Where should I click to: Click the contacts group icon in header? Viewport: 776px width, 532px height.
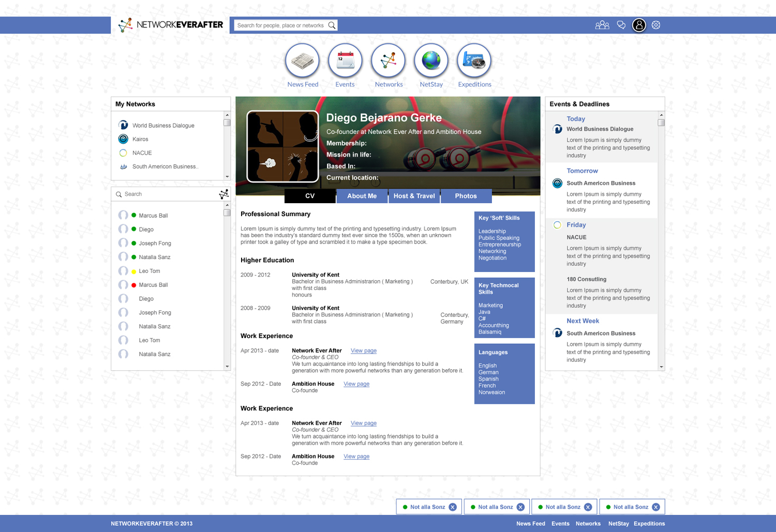602,25
